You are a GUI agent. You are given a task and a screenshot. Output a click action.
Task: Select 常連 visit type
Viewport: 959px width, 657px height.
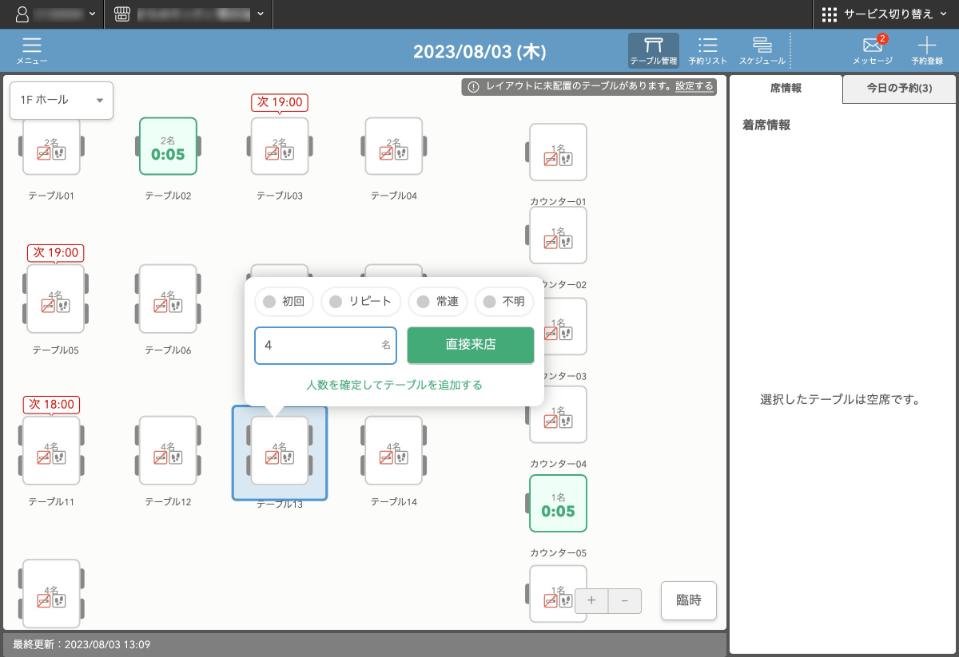(x=438, y=302)
